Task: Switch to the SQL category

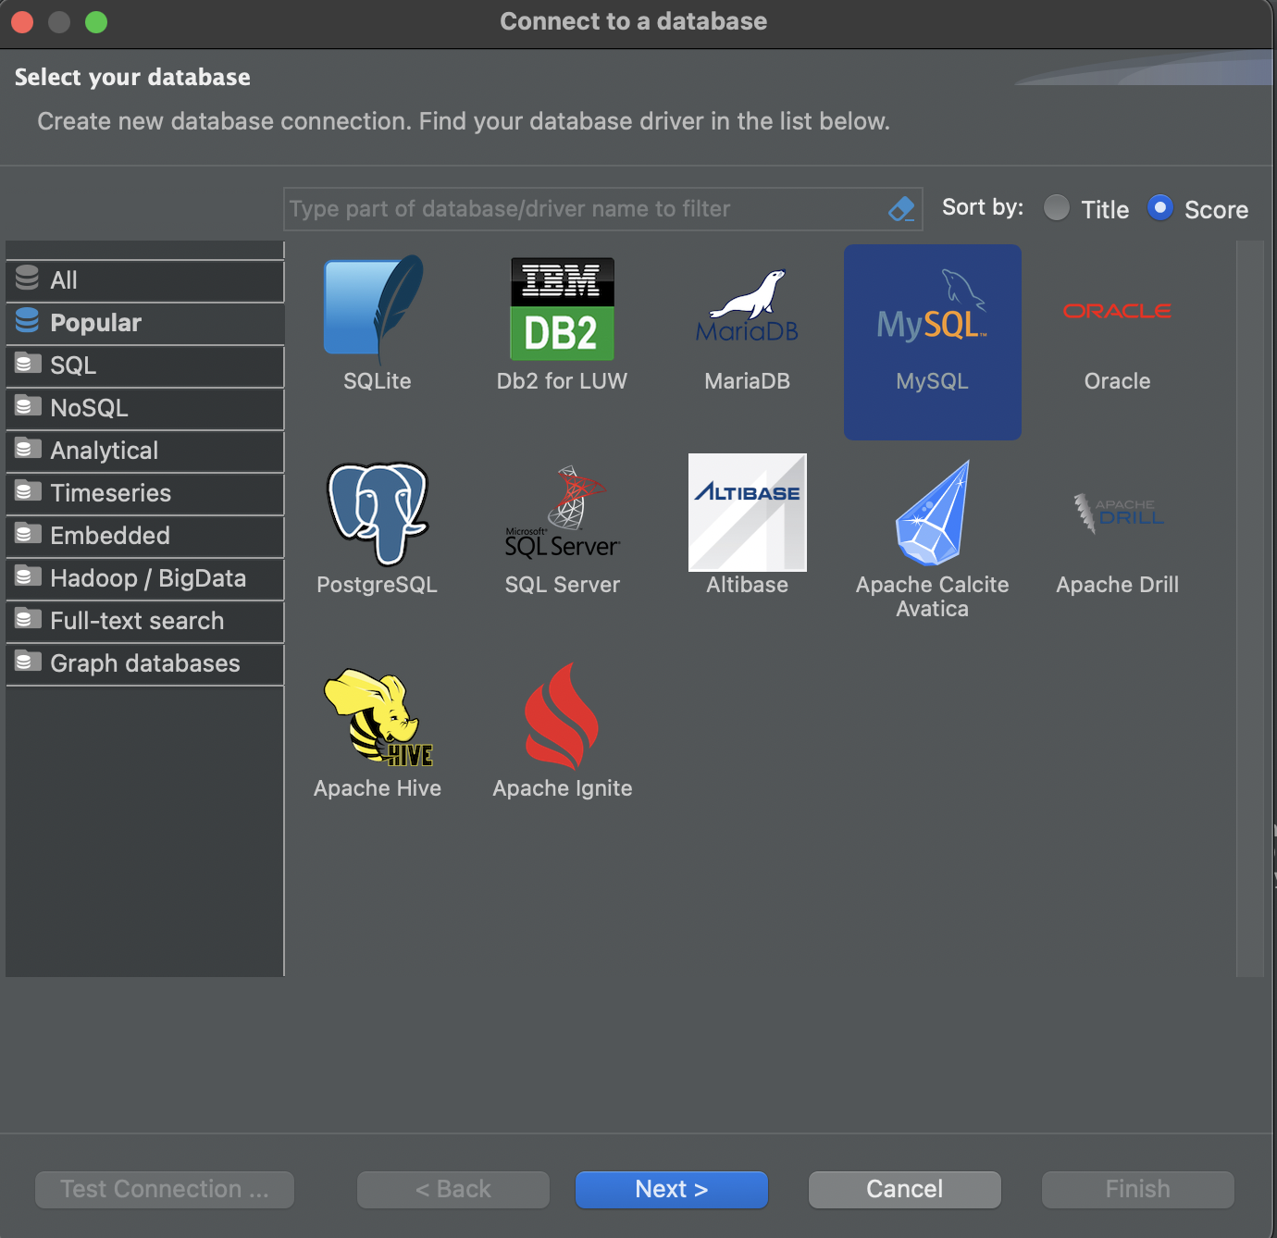Action: (x=145, y=365)
